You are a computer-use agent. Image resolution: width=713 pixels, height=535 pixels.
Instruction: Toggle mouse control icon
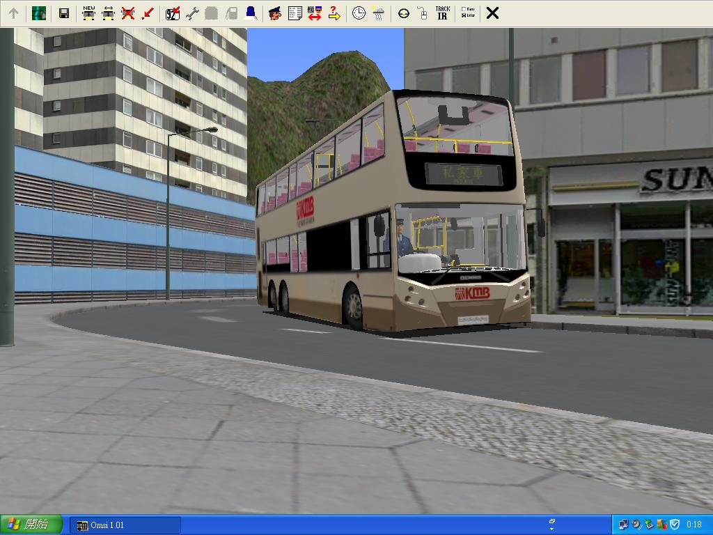point(423,13)
